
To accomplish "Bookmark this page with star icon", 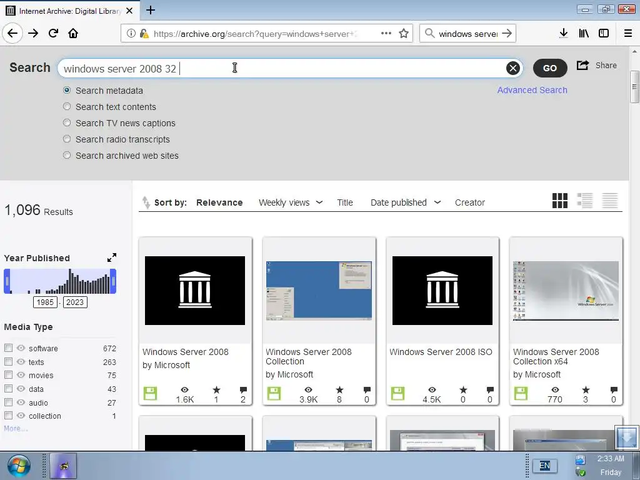I will click(404, 34).
